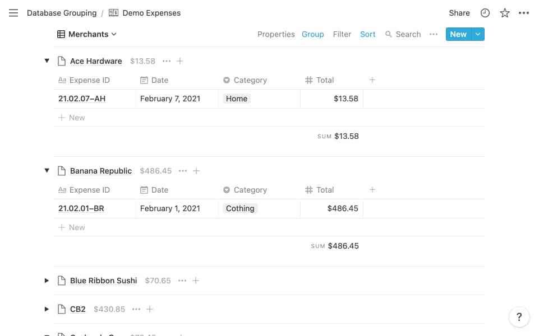This screenshot has width=539, height=336.
Task: Go to Database Grouping breadcrumb
Action: (62, 13)
